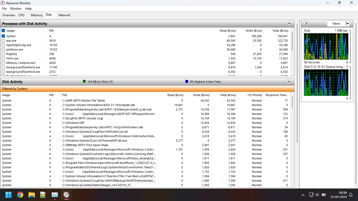Click the Performance Monitor taskbar icon
The height and width of the screenshot is (201, 358).
[x=55, y=195]
